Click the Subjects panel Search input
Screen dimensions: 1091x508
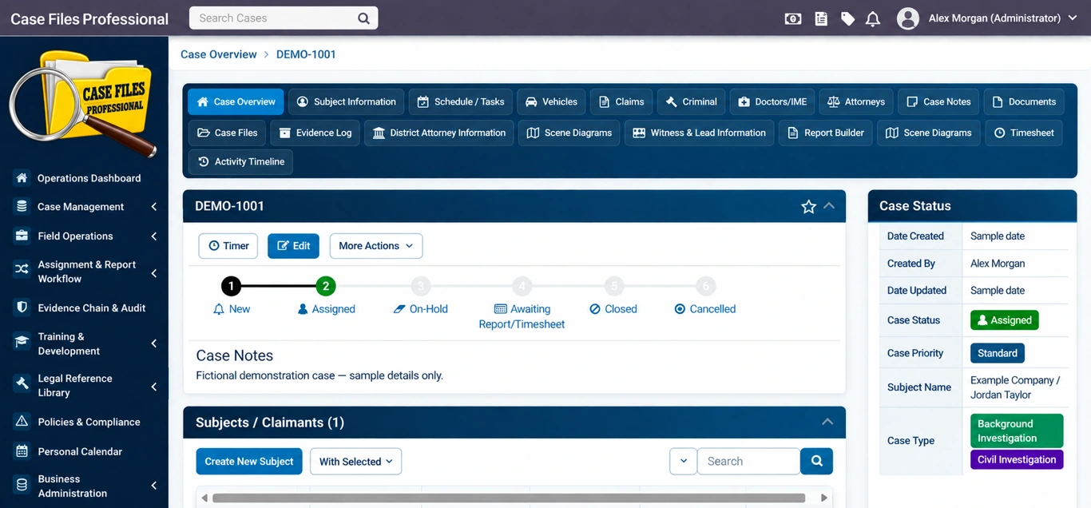tap(748, 461)
